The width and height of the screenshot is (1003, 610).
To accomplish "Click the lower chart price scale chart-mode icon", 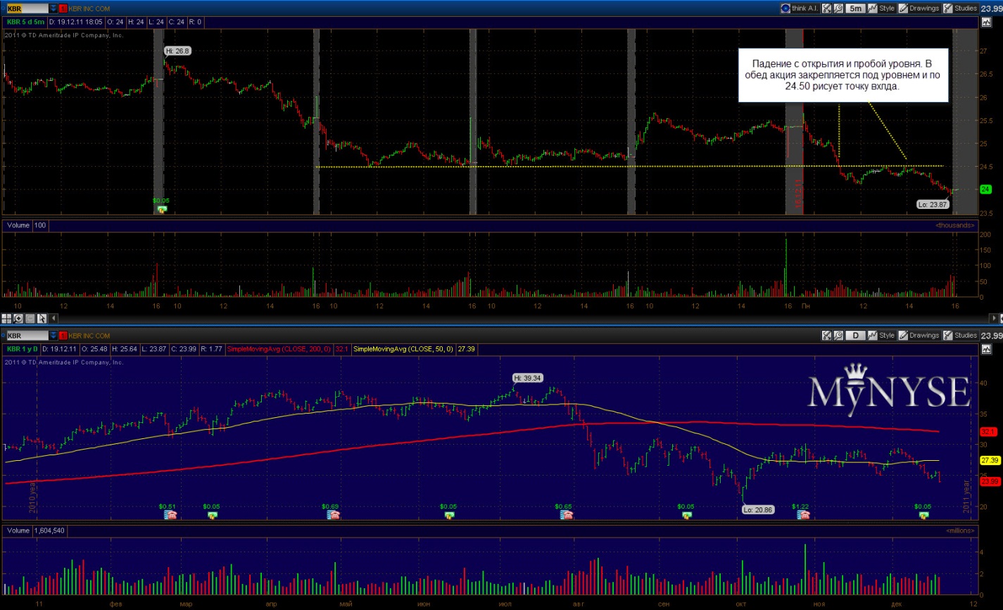I will point(986,349).
